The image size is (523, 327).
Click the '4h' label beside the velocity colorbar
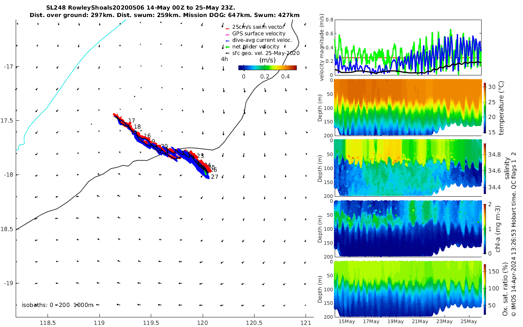point(224,59)
